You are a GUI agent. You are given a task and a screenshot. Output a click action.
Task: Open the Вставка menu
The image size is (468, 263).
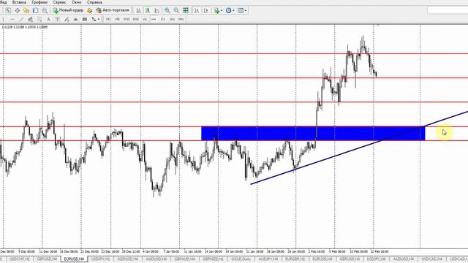19,2
